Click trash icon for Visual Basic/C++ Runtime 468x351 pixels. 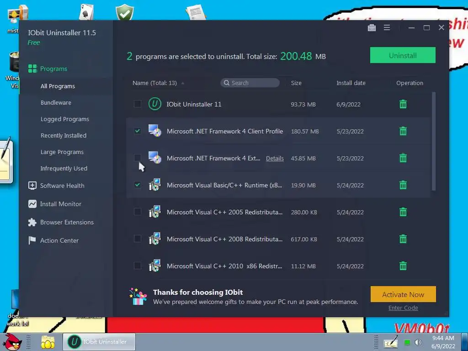(403, 185)
